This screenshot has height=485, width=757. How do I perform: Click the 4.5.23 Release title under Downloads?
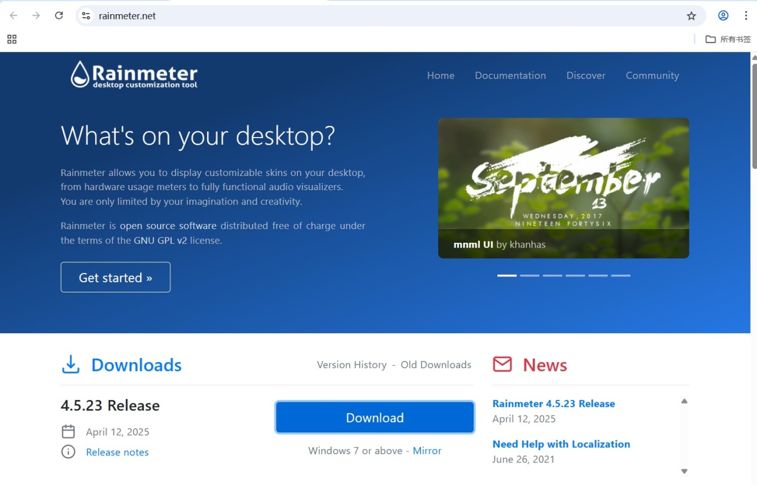110,406
